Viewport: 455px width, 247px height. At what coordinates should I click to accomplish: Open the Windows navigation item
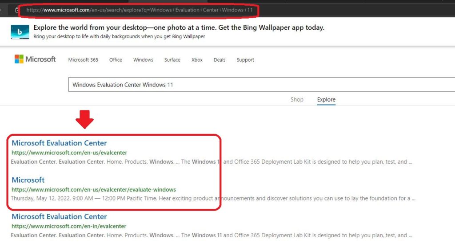pos(143,60)
